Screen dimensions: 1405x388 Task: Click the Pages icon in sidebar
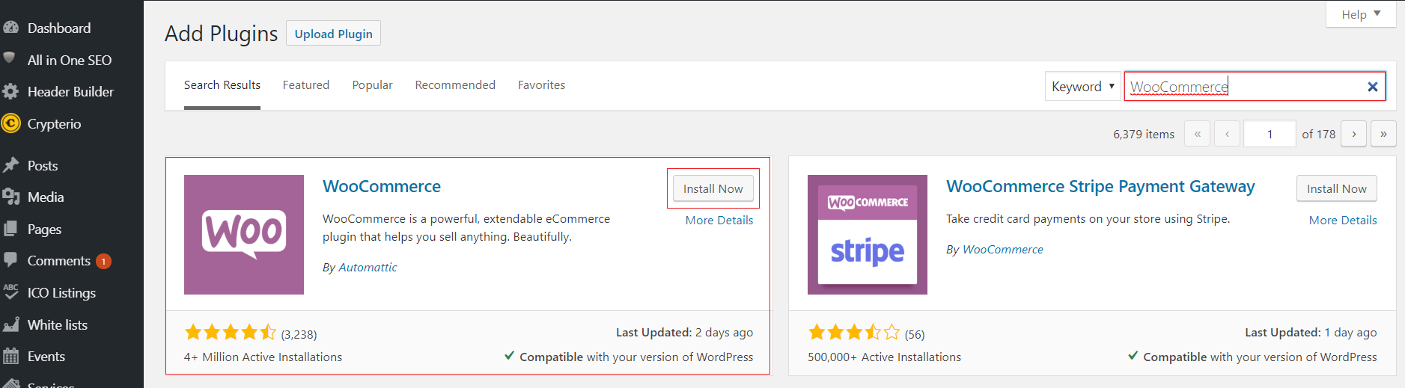pyautogui.click(x=10, y=229)
